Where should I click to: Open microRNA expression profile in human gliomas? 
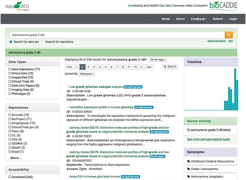click(101, 107)
